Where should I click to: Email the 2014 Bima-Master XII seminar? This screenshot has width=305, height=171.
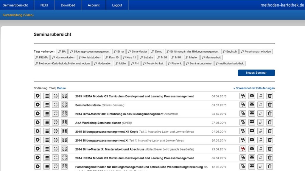252,113
